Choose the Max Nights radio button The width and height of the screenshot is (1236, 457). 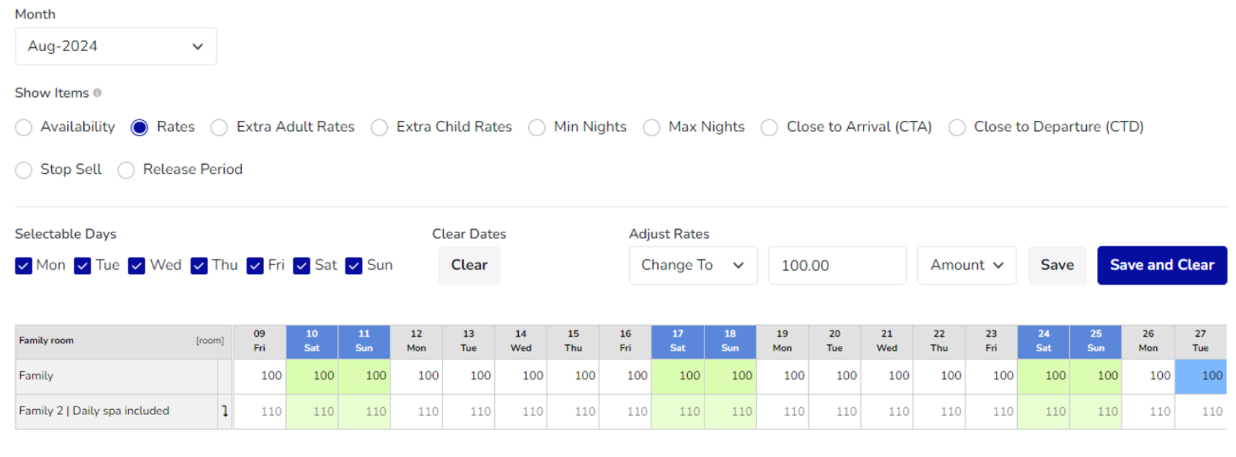[x=652, y=128]
